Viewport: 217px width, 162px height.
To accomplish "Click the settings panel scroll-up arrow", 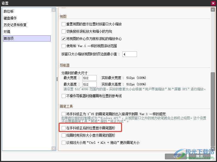I will click(x=213, y=10).
